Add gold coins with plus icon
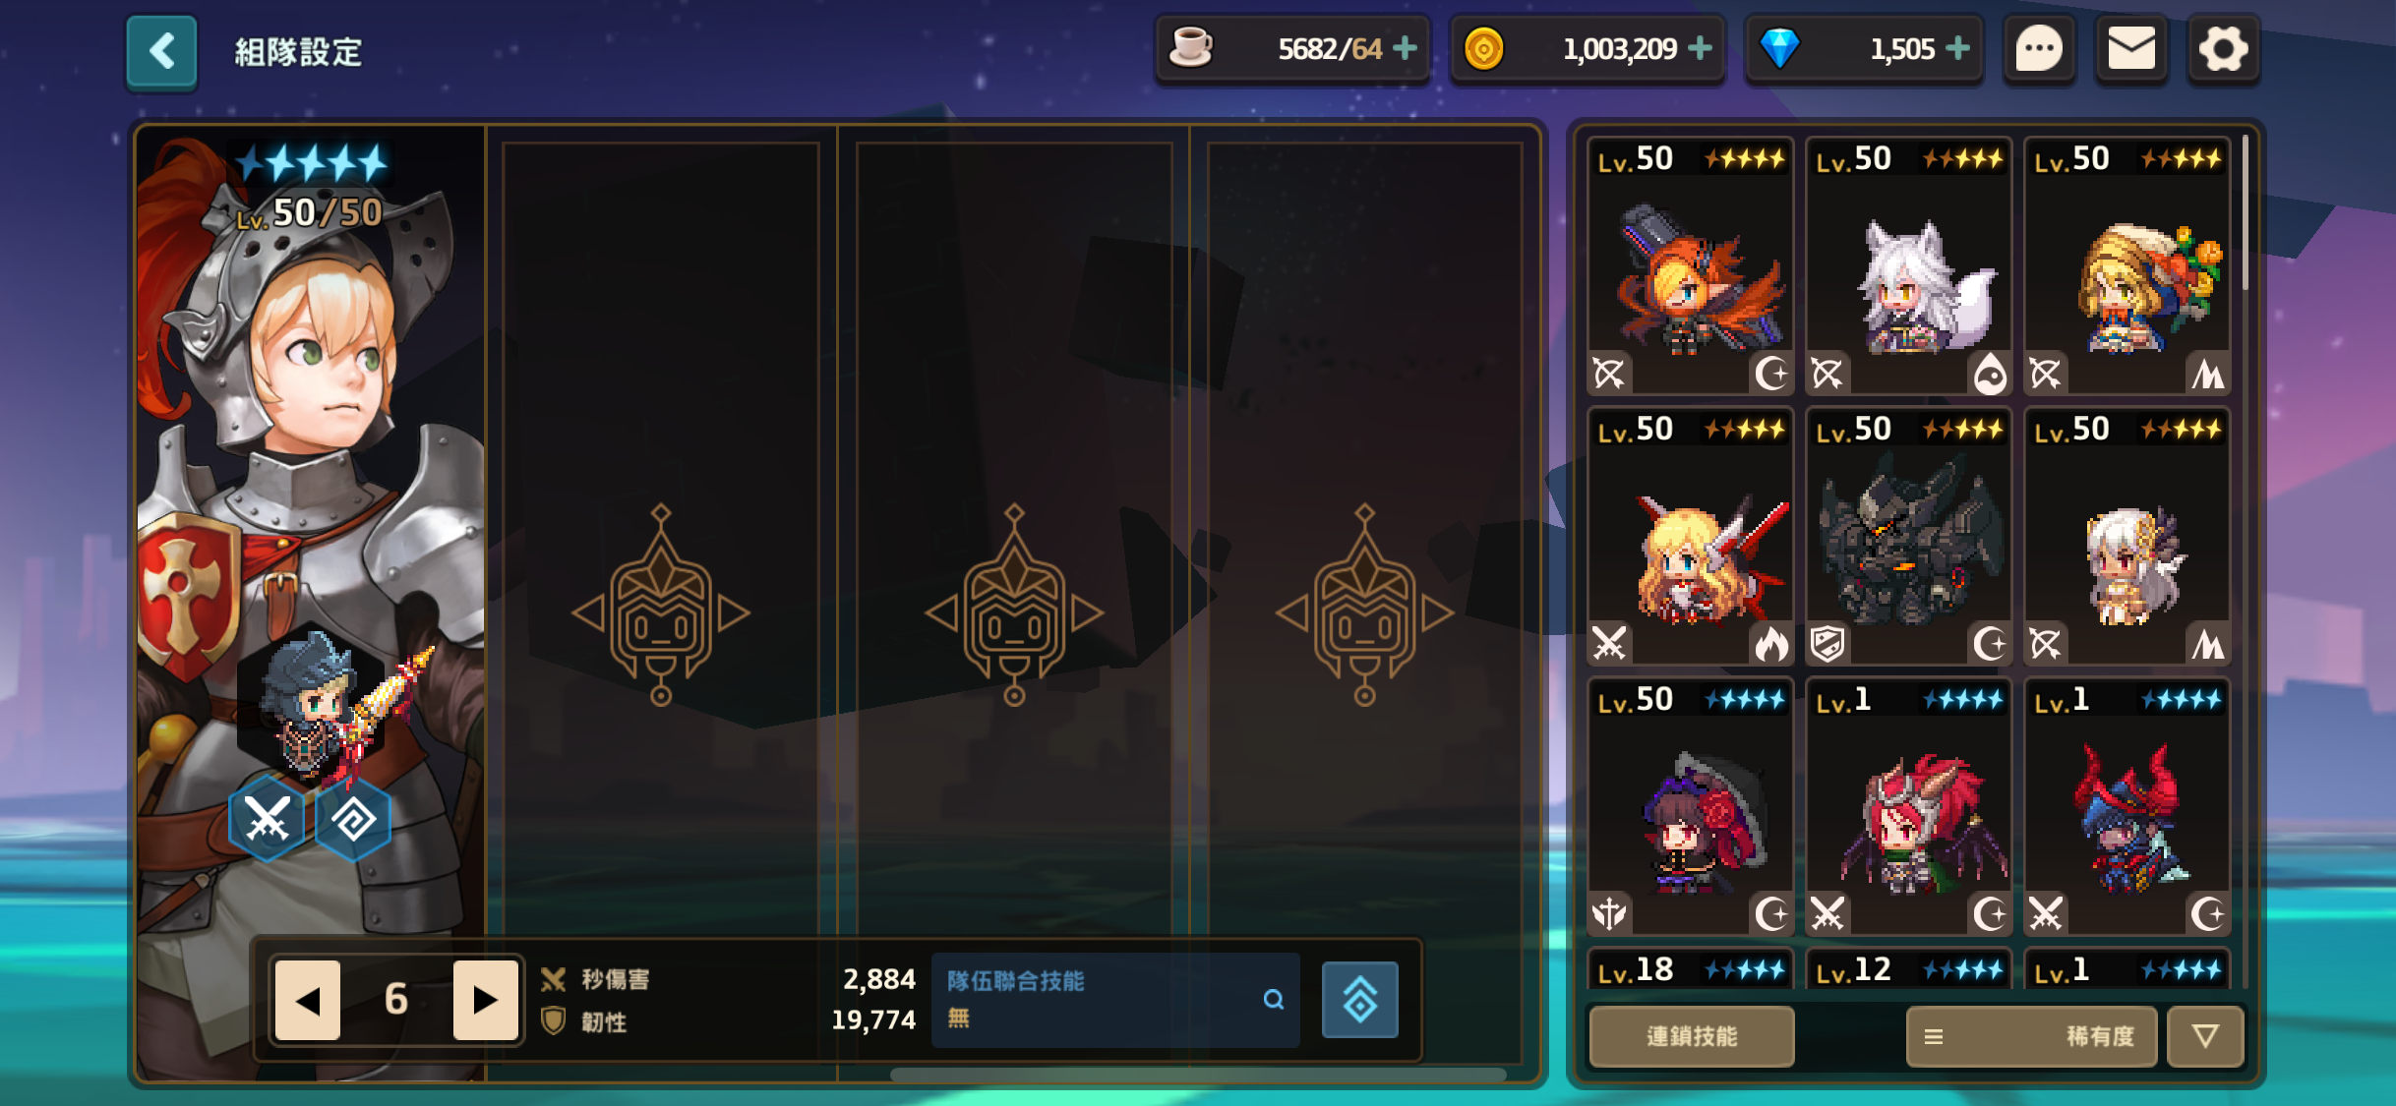 click(x=1701, y=48)
